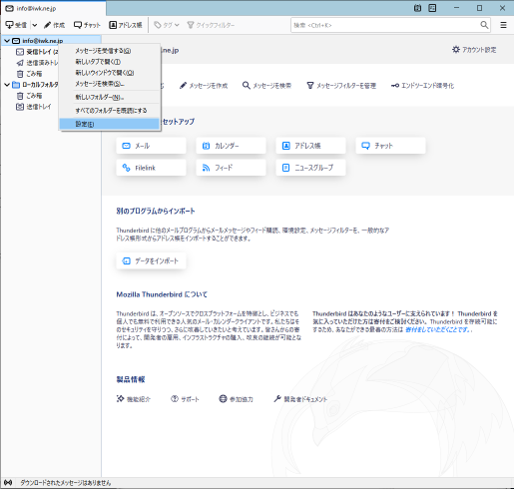This screenshot has height=489, width=514.
Task: Open the アドレス帳 toolbar button
Action: pyautogui.click(x=126, y=25)
